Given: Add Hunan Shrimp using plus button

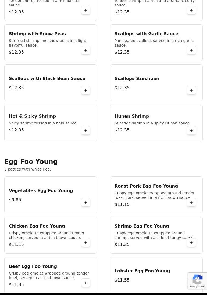Looking at the screenshot, I should pos(191,131).
